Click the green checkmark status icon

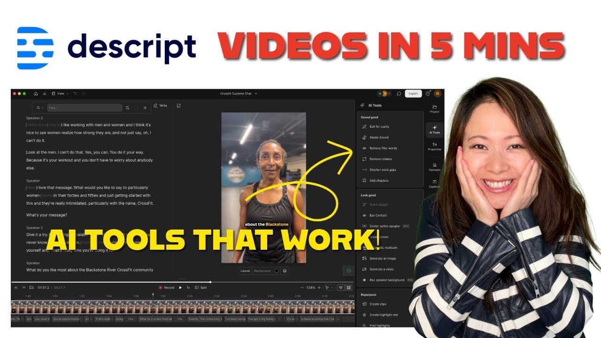pyautogui.click(x=348, y=271)
